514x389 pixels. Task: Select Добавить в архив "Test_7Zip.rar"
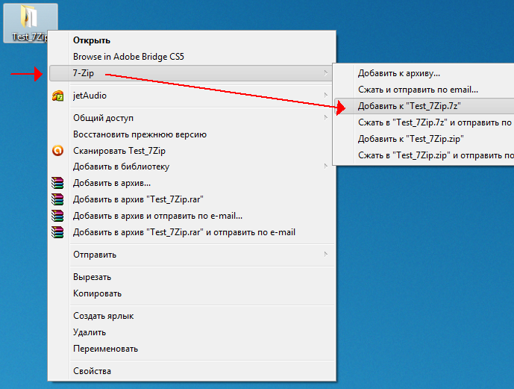click(192, 199)
